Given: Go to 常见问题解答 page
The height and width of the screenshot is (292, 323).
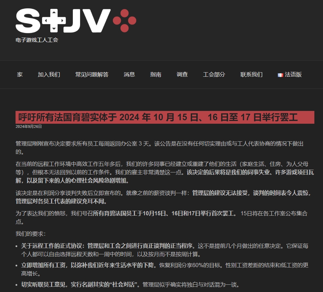Looking at the screenshot, I should (92, 74).
